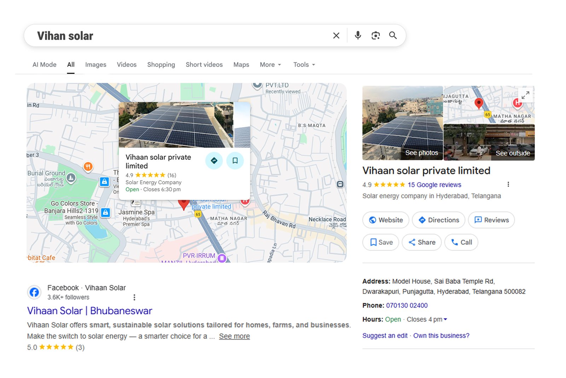The image size is (566, 378).
Task: Save the place via bookmark icon on map card
Action: [235, 160]
